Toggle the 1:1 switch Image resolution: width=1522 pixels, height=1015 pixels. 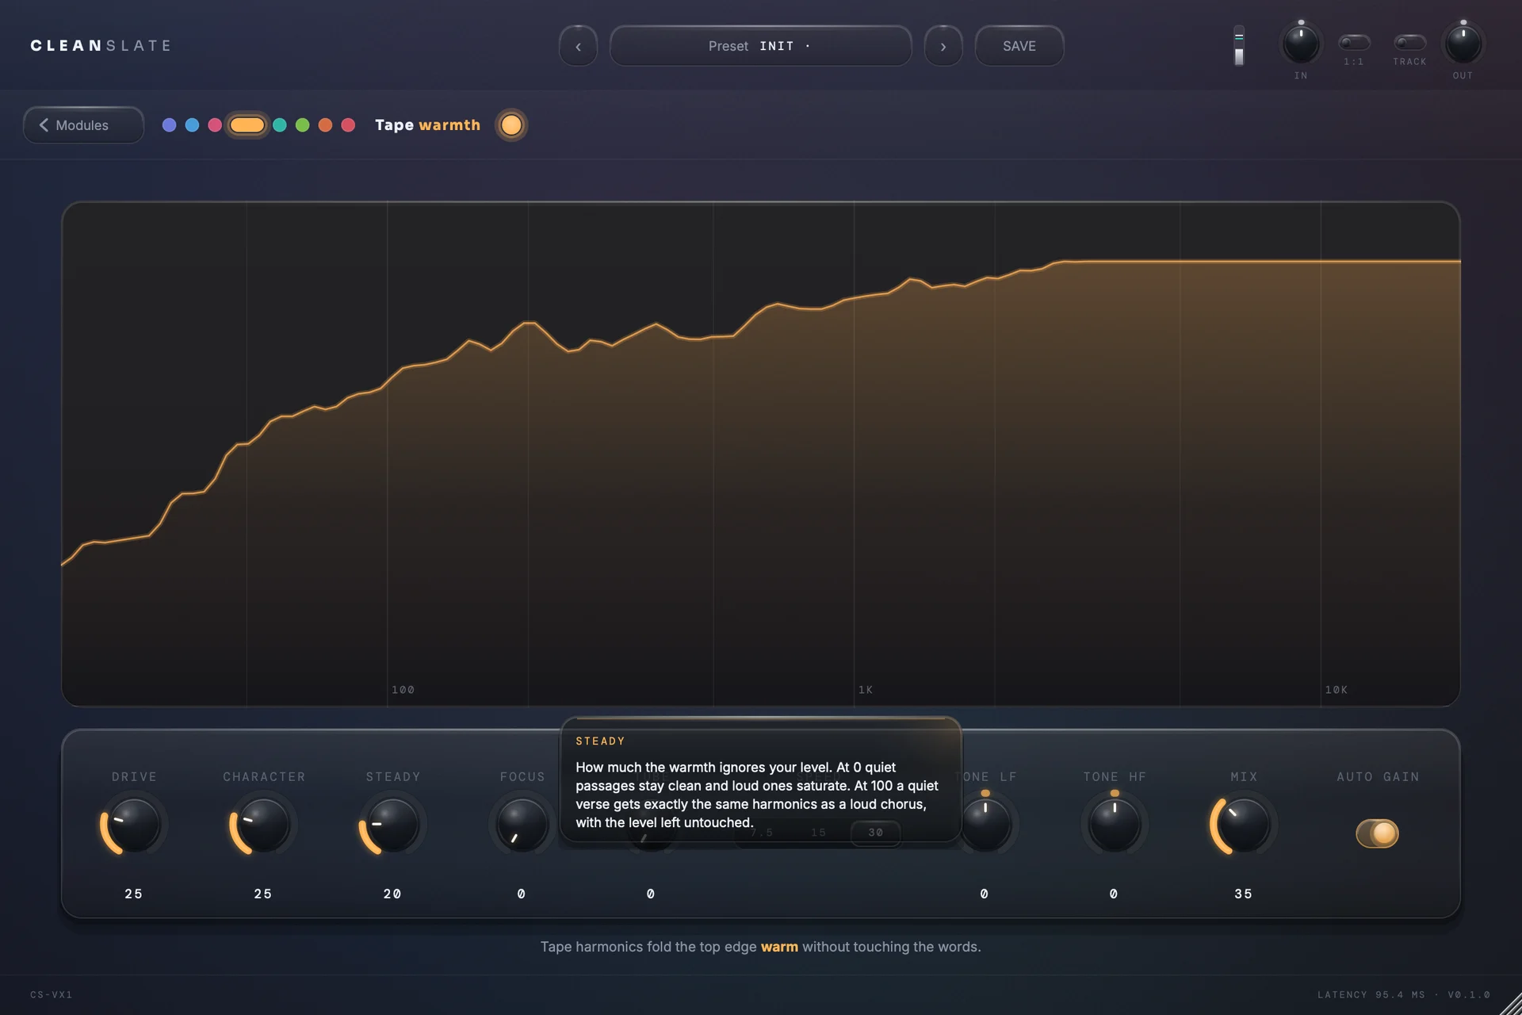(x=1354, y=42)
